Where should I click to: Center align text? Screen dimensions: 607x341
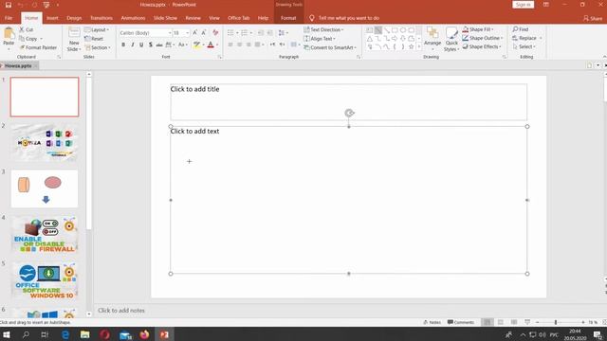point(240,45)
